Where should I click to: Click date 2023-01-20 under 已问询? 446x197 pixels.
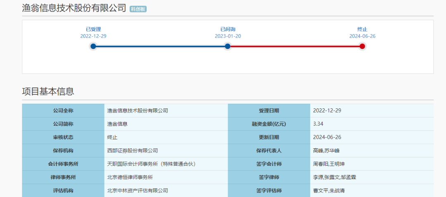pyautogui.click(x=228, y=36)
